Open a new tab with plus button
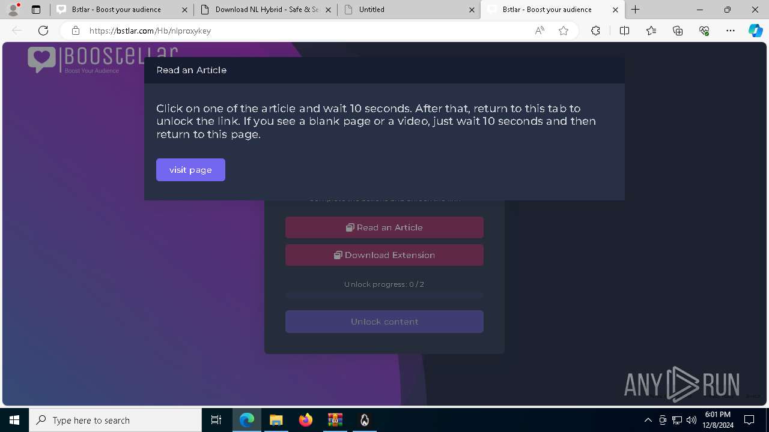769x432 pixels. click(x=635, y=10)
